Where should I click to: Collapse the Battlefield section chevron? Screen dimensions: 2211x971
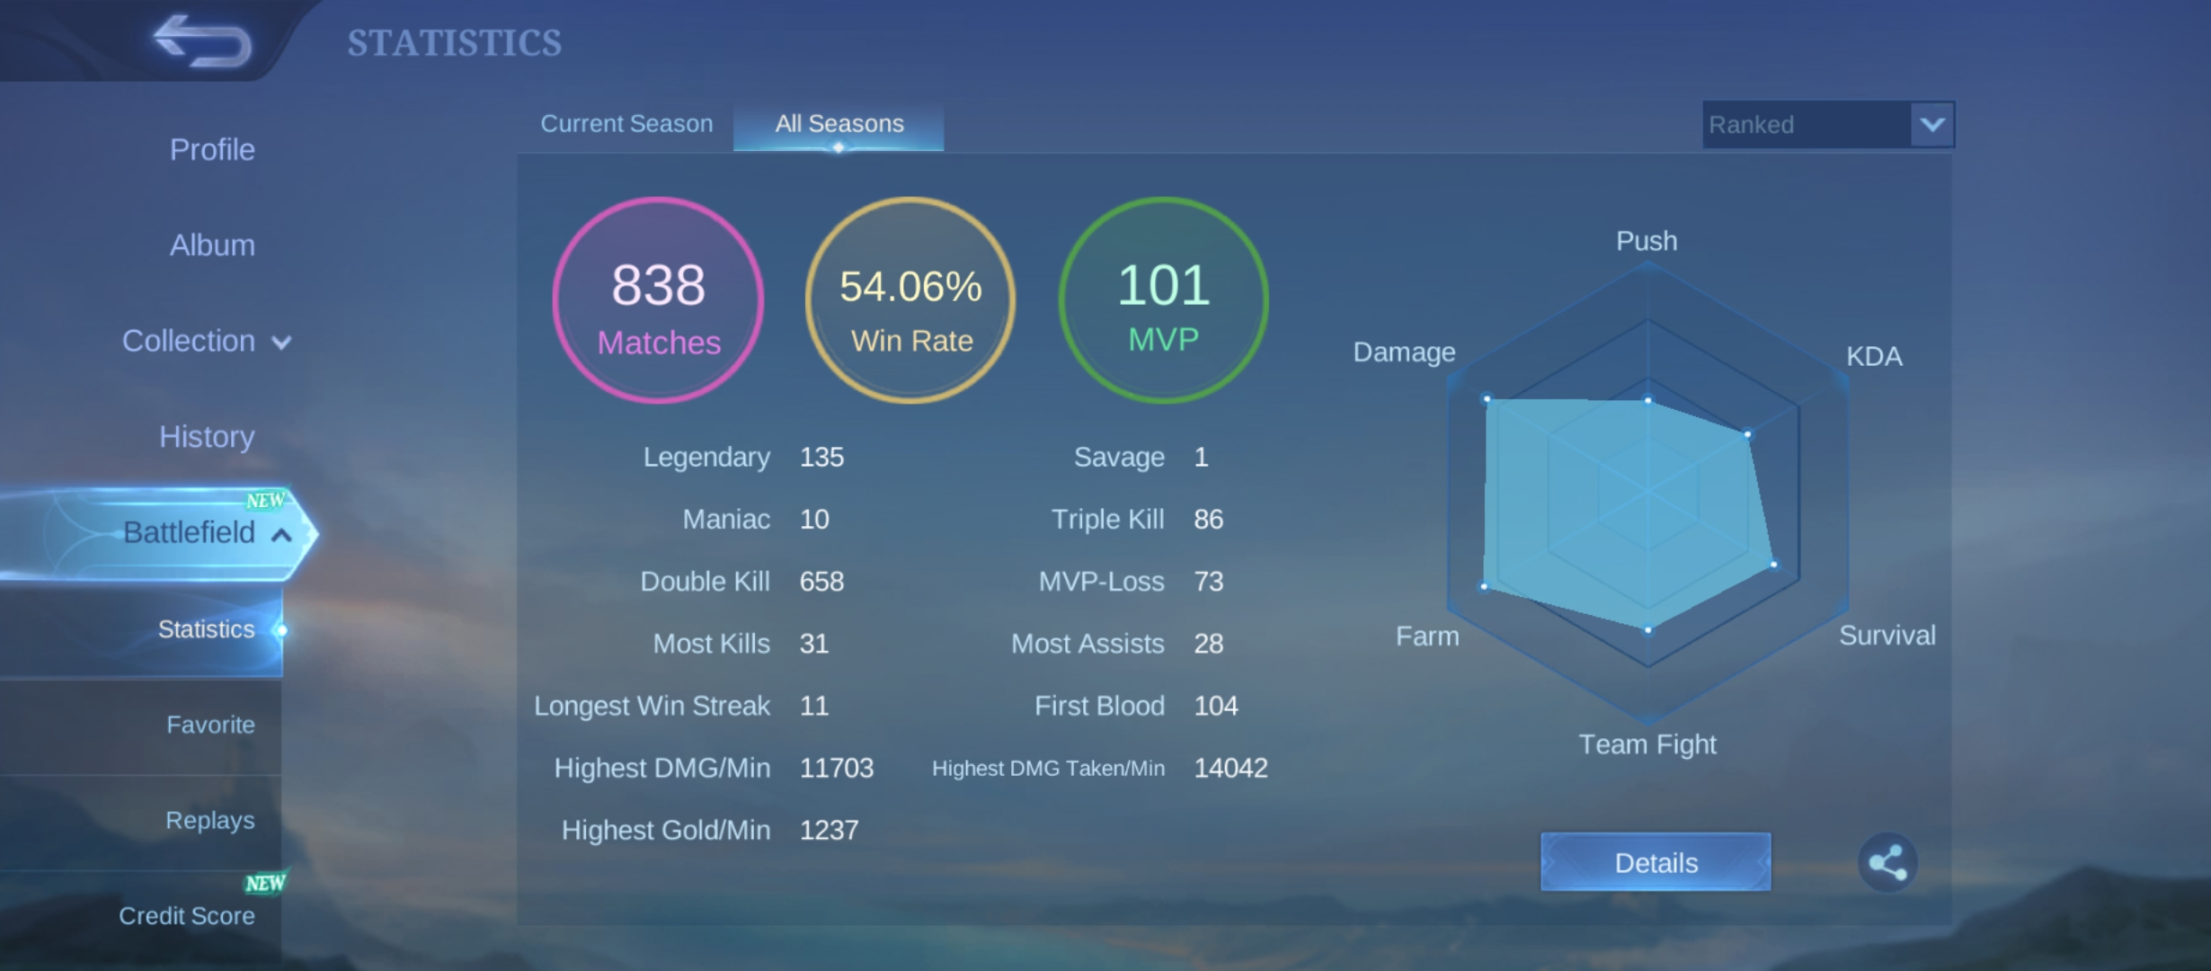pos(281,535)
